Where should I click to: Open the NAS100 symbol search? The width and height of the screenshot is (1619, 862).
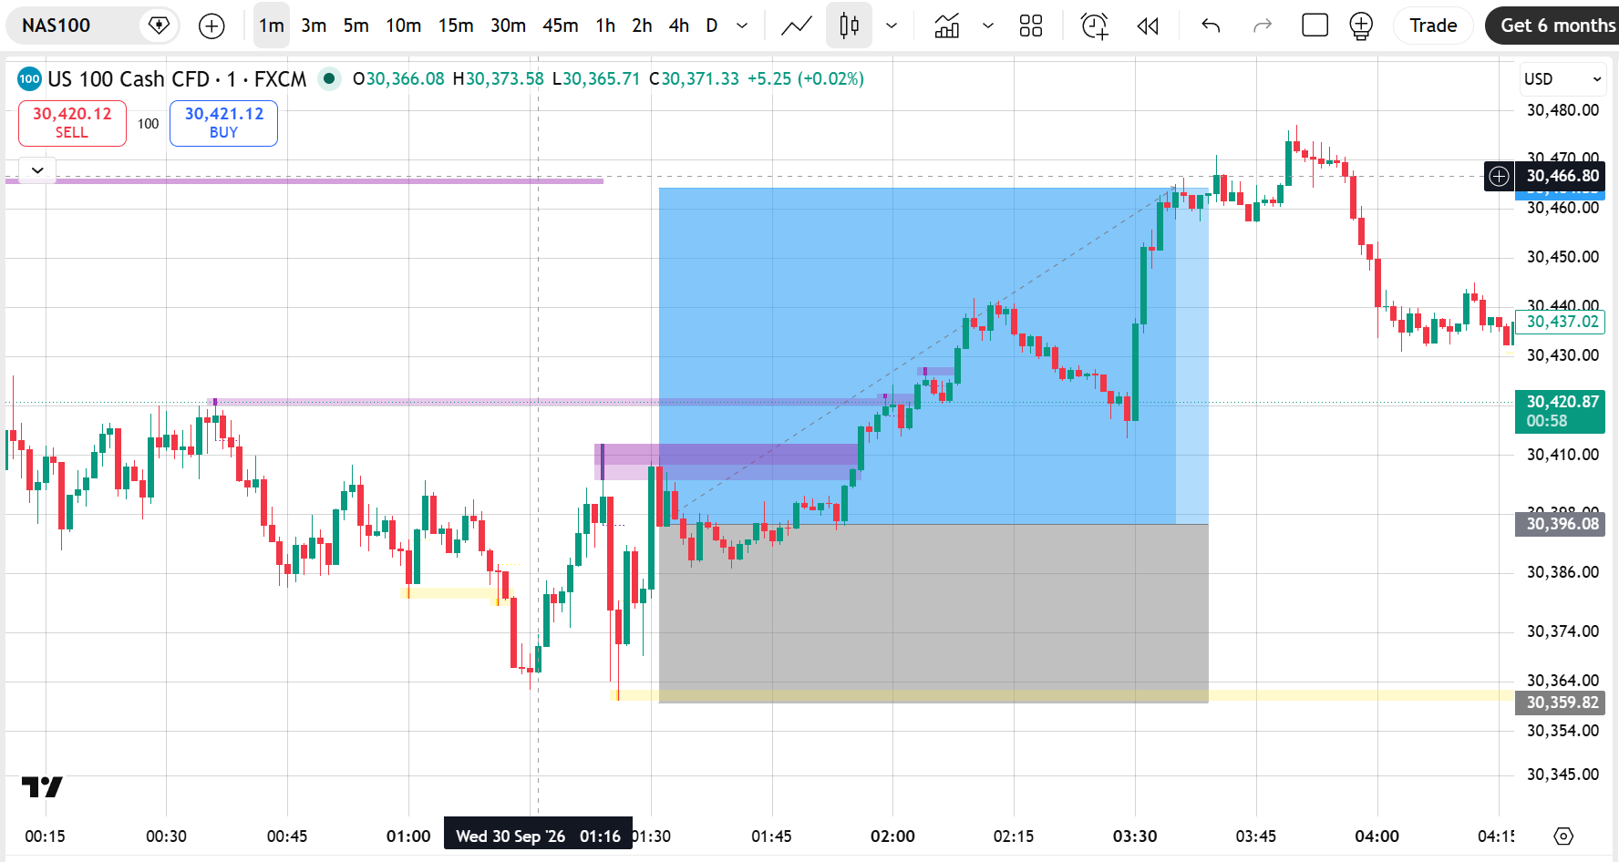coord(57,26)
